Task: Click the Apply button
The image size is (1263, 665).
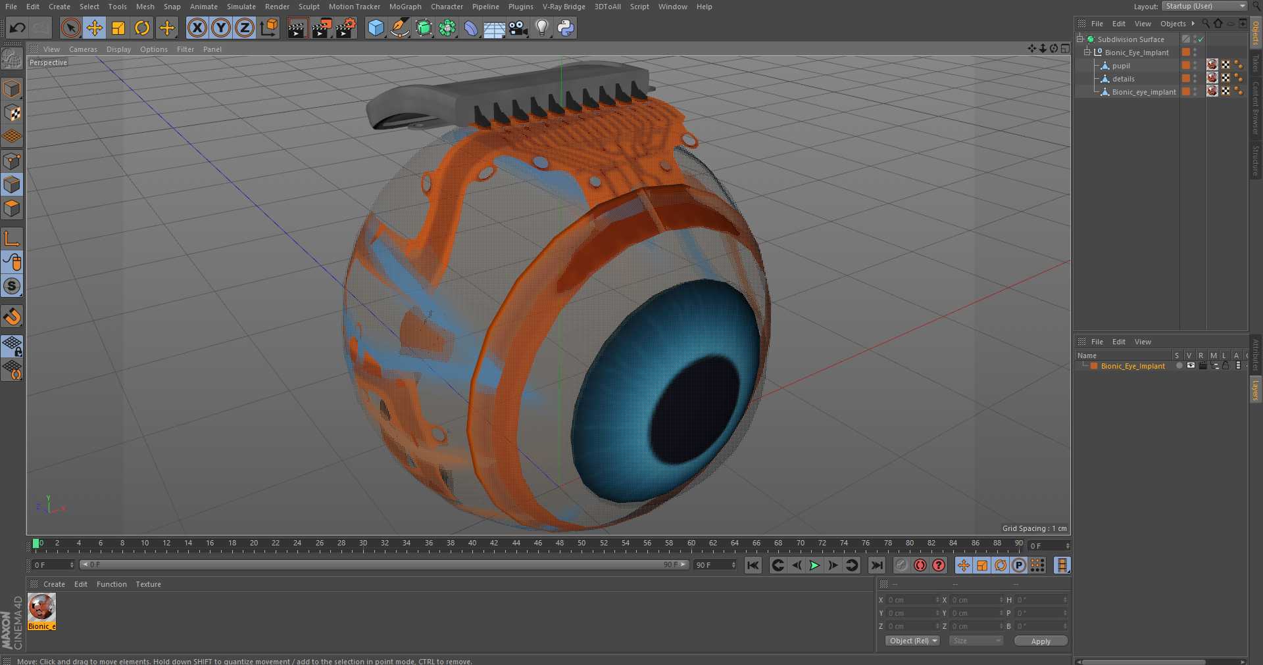Action: pos(1041,641)
